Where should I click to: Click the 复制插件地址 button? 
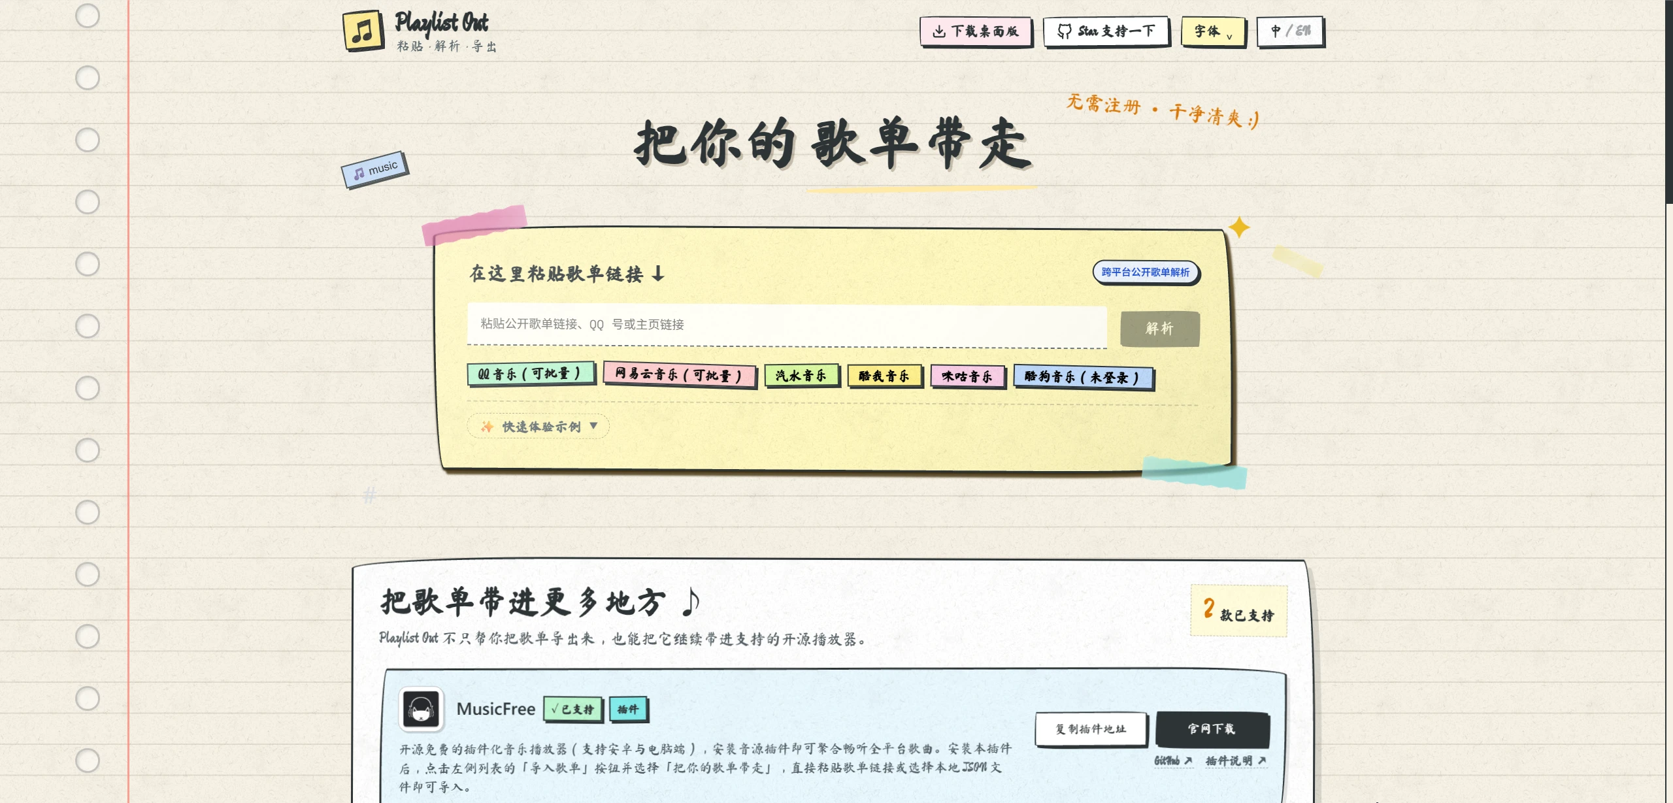[1091, 729]
